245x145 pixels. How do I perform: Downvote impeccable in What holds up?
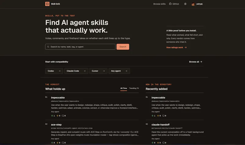click(58, 116)
